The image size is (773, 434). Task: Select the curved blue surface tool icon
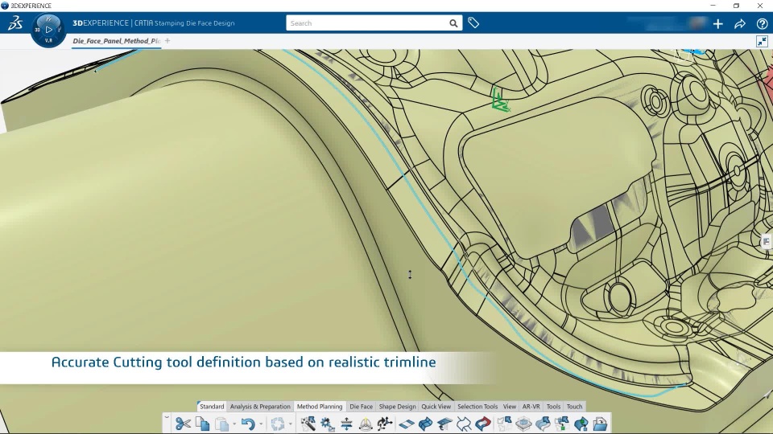[425, 424]
